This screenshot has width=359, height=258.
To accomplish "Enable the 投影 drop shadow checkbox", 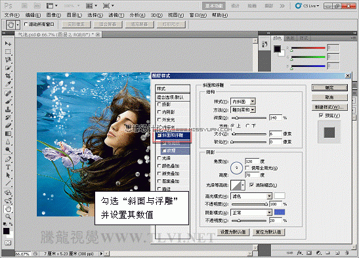I will [159, 104].
